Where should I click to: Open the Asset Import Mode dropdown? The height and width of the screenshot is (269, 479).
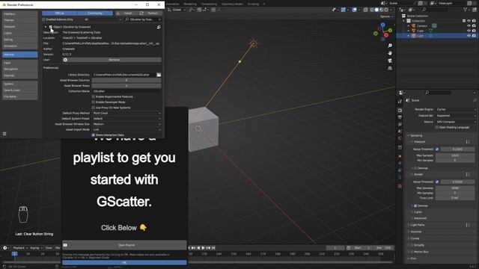tap(126, 129)
